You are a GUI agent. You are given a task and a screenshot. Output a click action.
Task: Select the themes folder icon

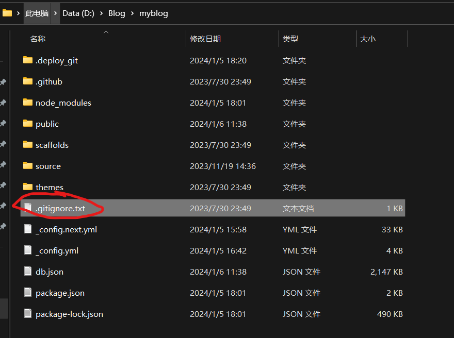pos(28,187)
